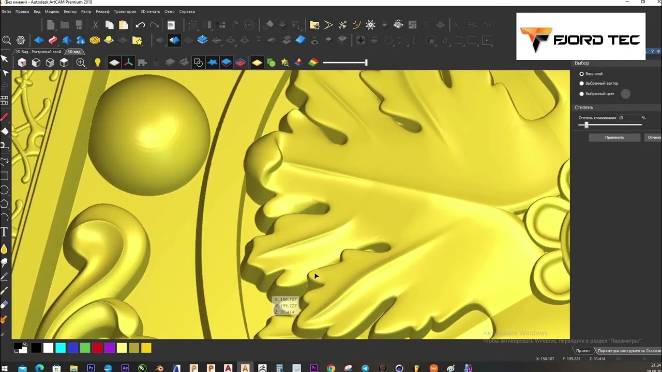The image size is (662, 372).
Task: Click the white slider in 3D view toolbar
Action: pos(345,63)
